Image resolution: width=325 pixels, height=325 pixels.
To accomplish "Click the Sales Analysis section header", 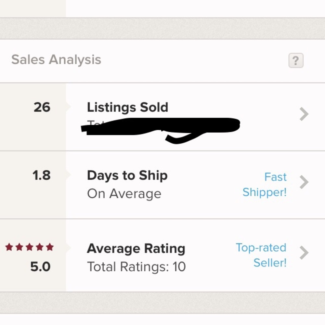I will (x=56, y=60).
